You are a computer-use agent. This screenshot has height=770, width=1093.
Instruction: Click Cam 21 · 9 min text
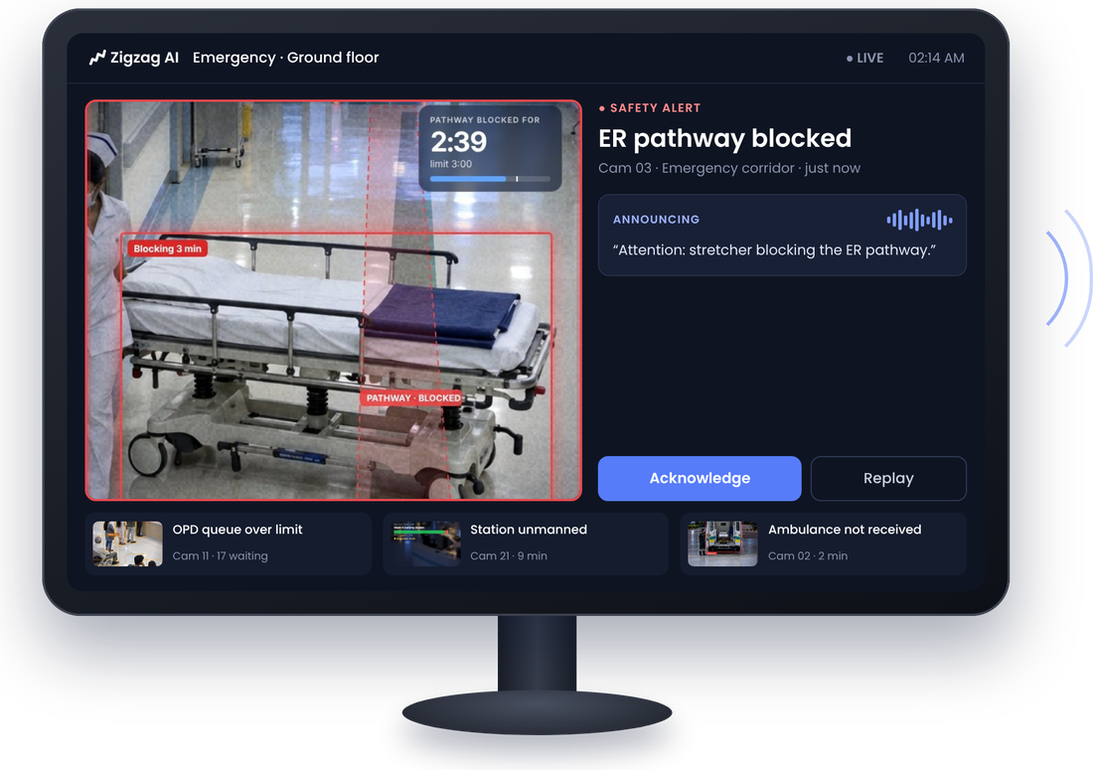coord(508,556)
